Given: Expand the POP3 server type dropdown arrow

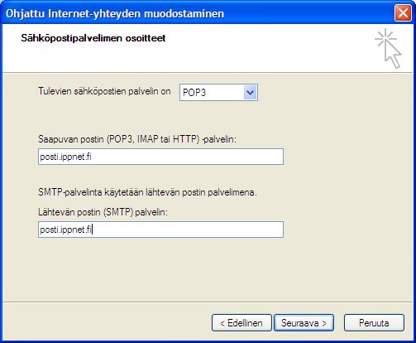Looking at the screenshot, I should (x=251, y=93).
